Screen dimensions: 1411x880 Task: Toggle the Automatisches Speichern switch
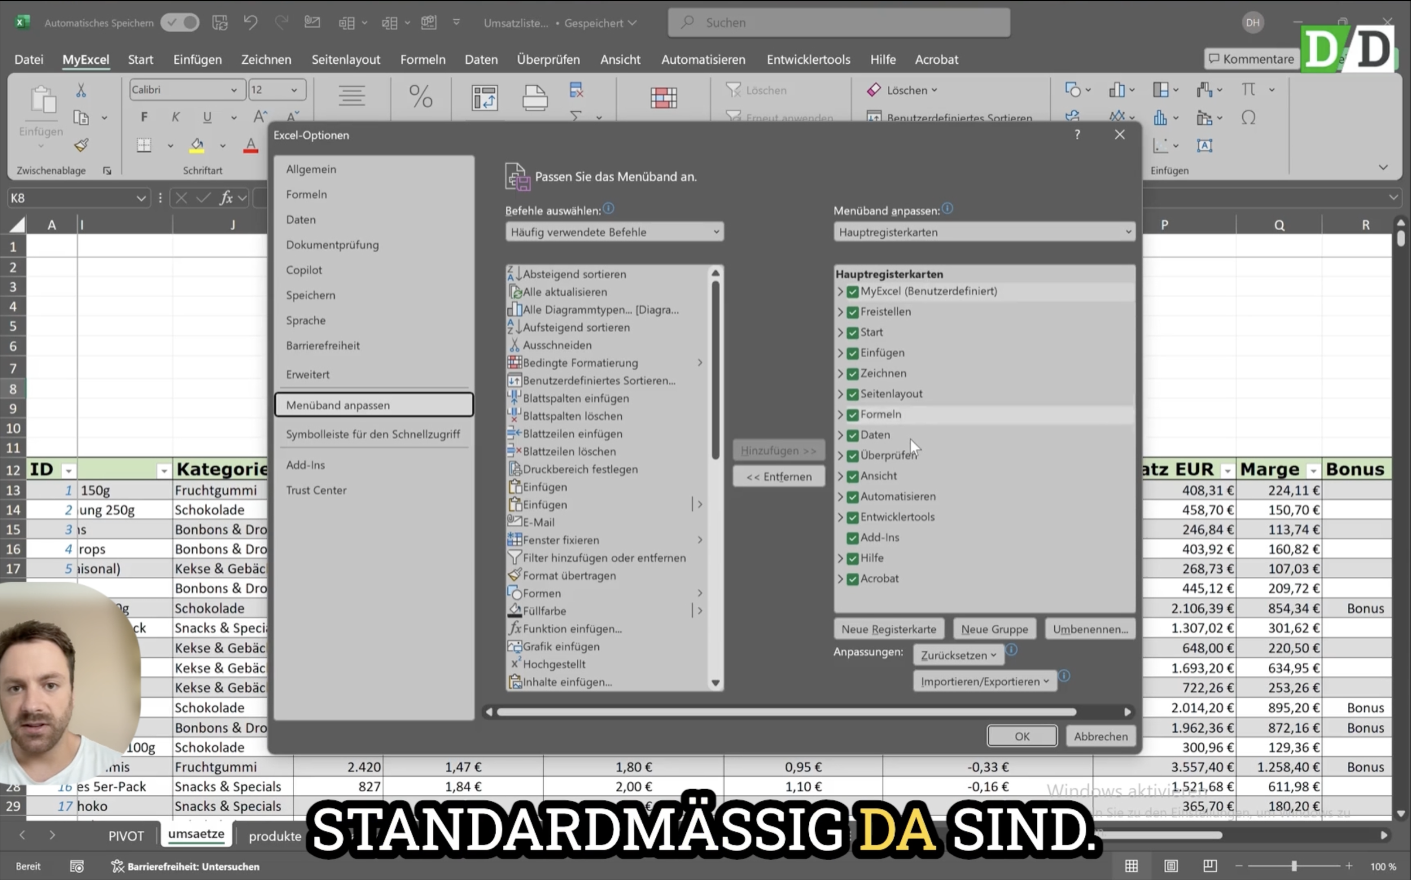[x=181, y=23]
